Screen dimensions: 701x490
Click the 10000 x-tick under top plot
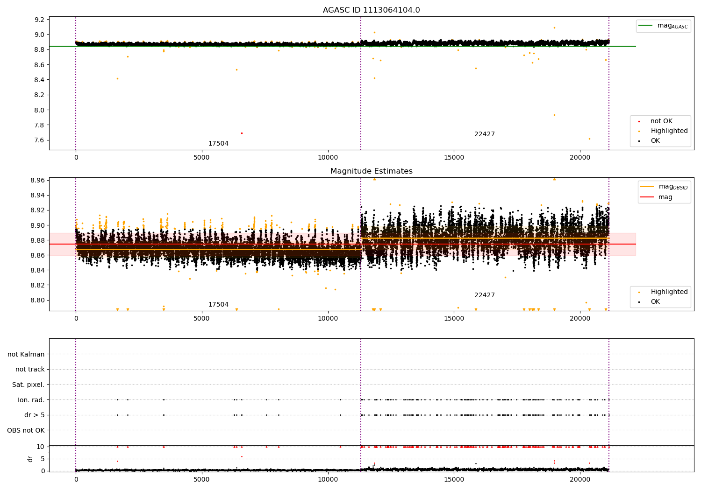click(x=328, y=158)
